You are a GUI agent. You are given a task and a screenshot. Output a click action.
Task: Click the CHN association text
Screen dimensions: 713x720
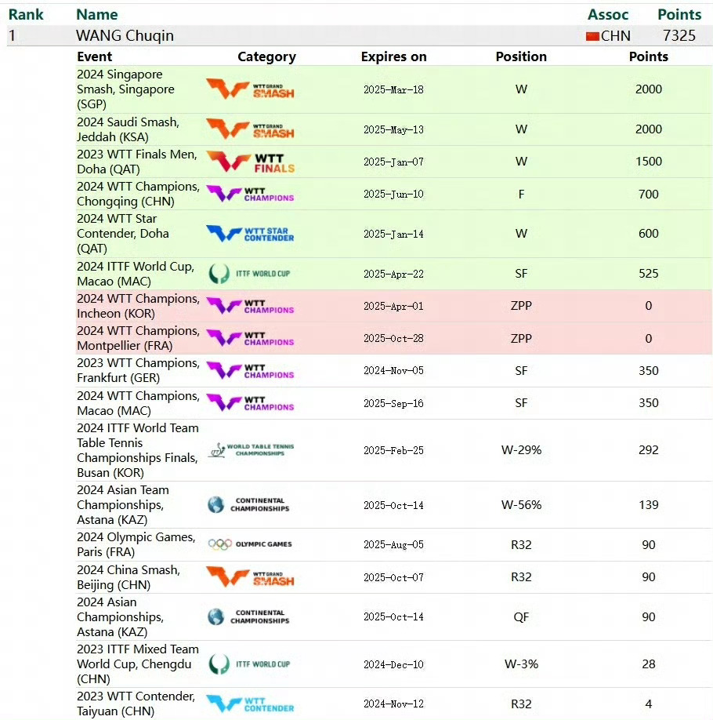[616, 36]
